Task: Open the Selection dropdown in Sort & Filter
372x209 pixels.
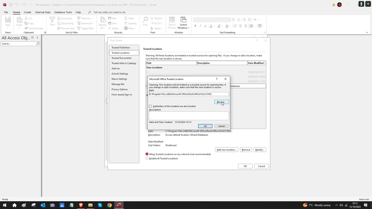Action: tap(85, 18)
